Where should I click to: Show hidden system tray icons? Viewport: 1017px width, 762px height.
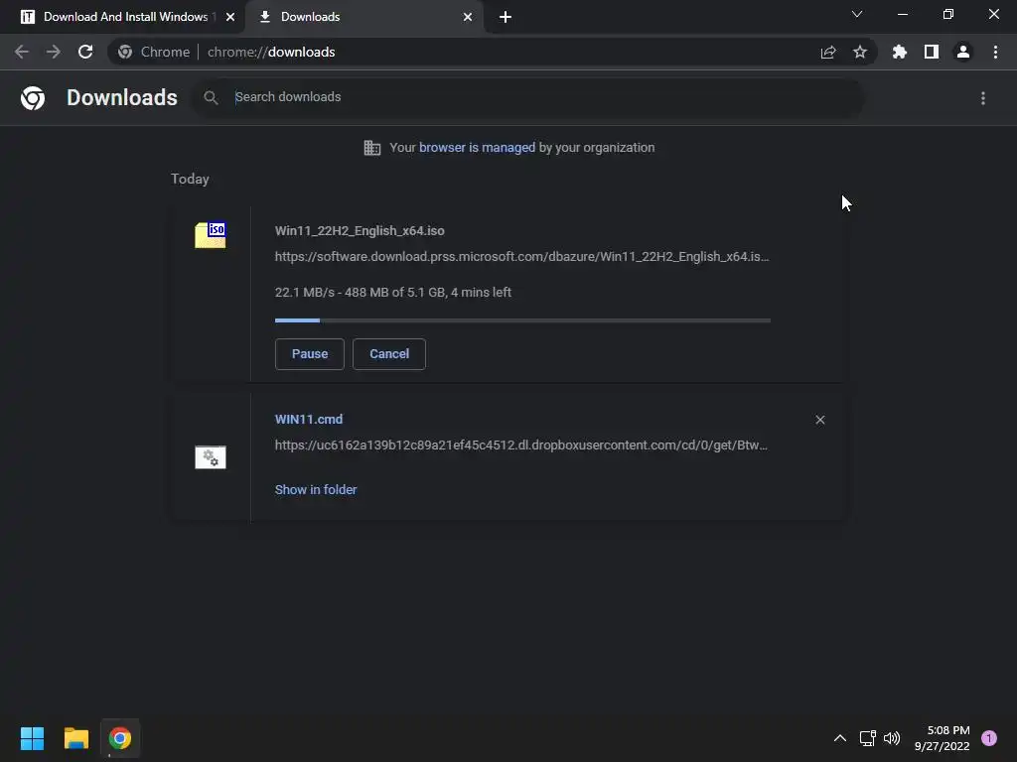(840, 738)
